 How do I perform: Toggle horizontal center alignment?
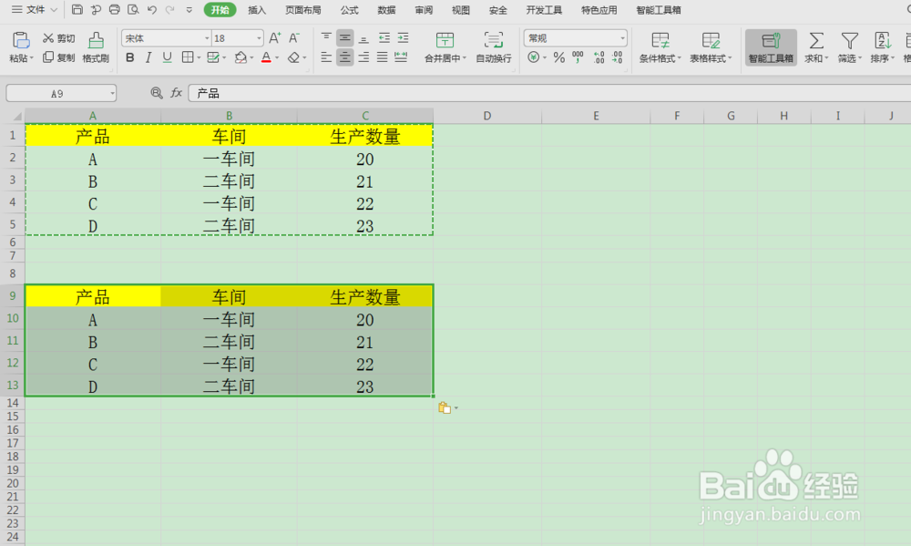coord(344,57)
